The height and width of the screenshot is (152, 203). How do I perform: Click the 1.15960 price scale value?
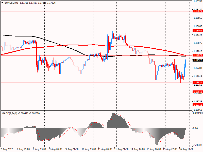(198, 110)
